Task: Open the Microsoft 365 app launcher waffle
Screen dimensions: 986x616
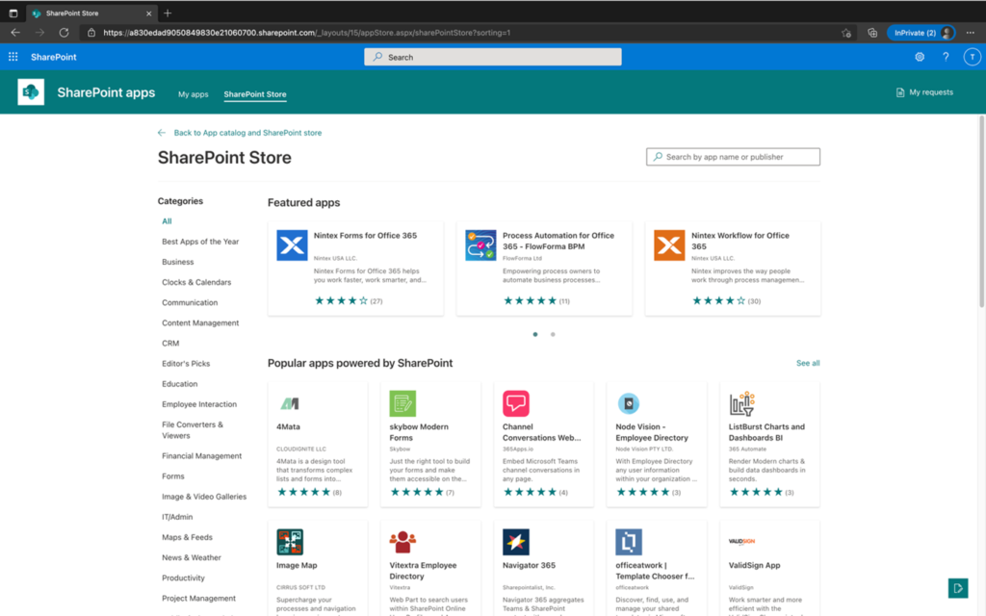Action: click(x=13, y=57)
